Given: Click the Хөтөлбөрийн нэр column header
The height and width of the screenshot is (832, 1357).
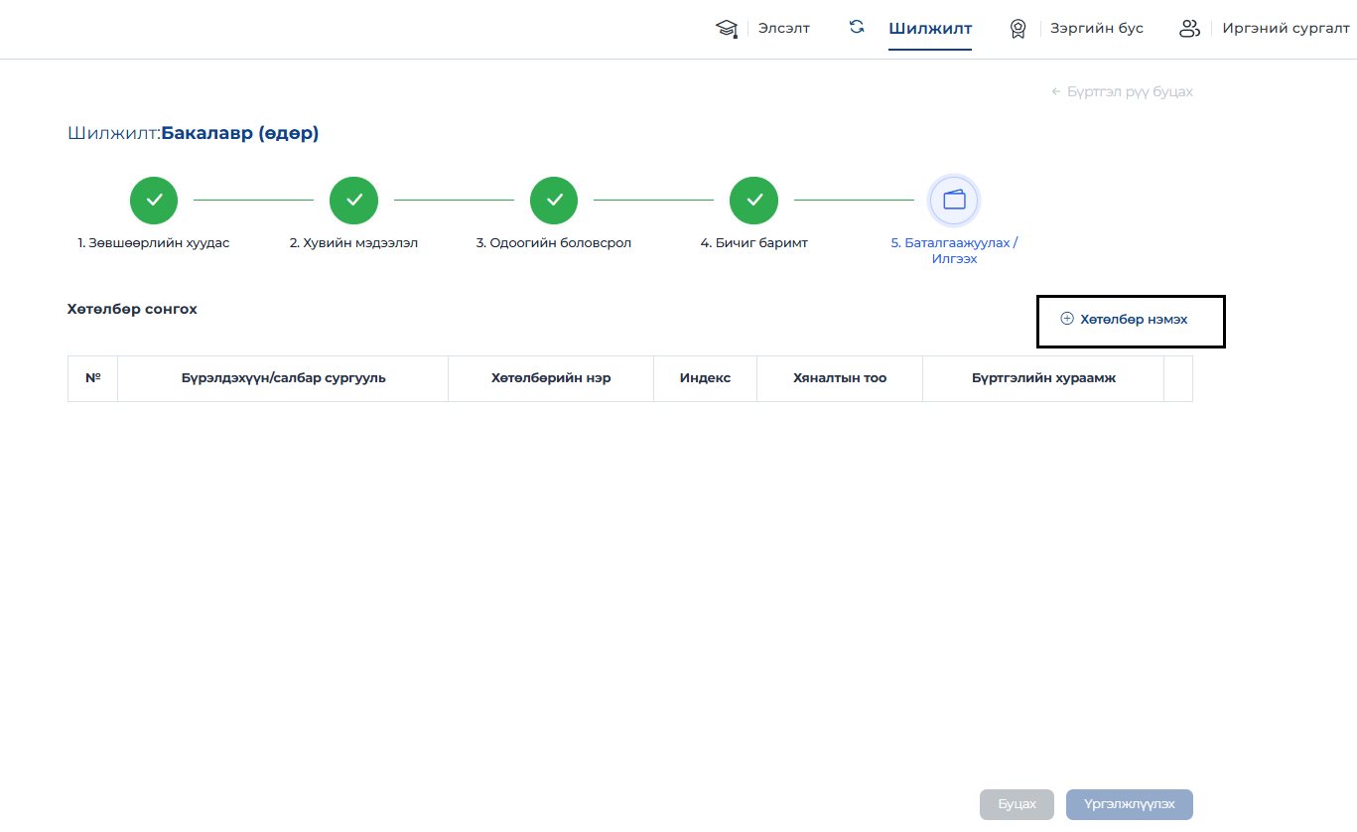Looking at the screenshot, I should pos(551,378).
